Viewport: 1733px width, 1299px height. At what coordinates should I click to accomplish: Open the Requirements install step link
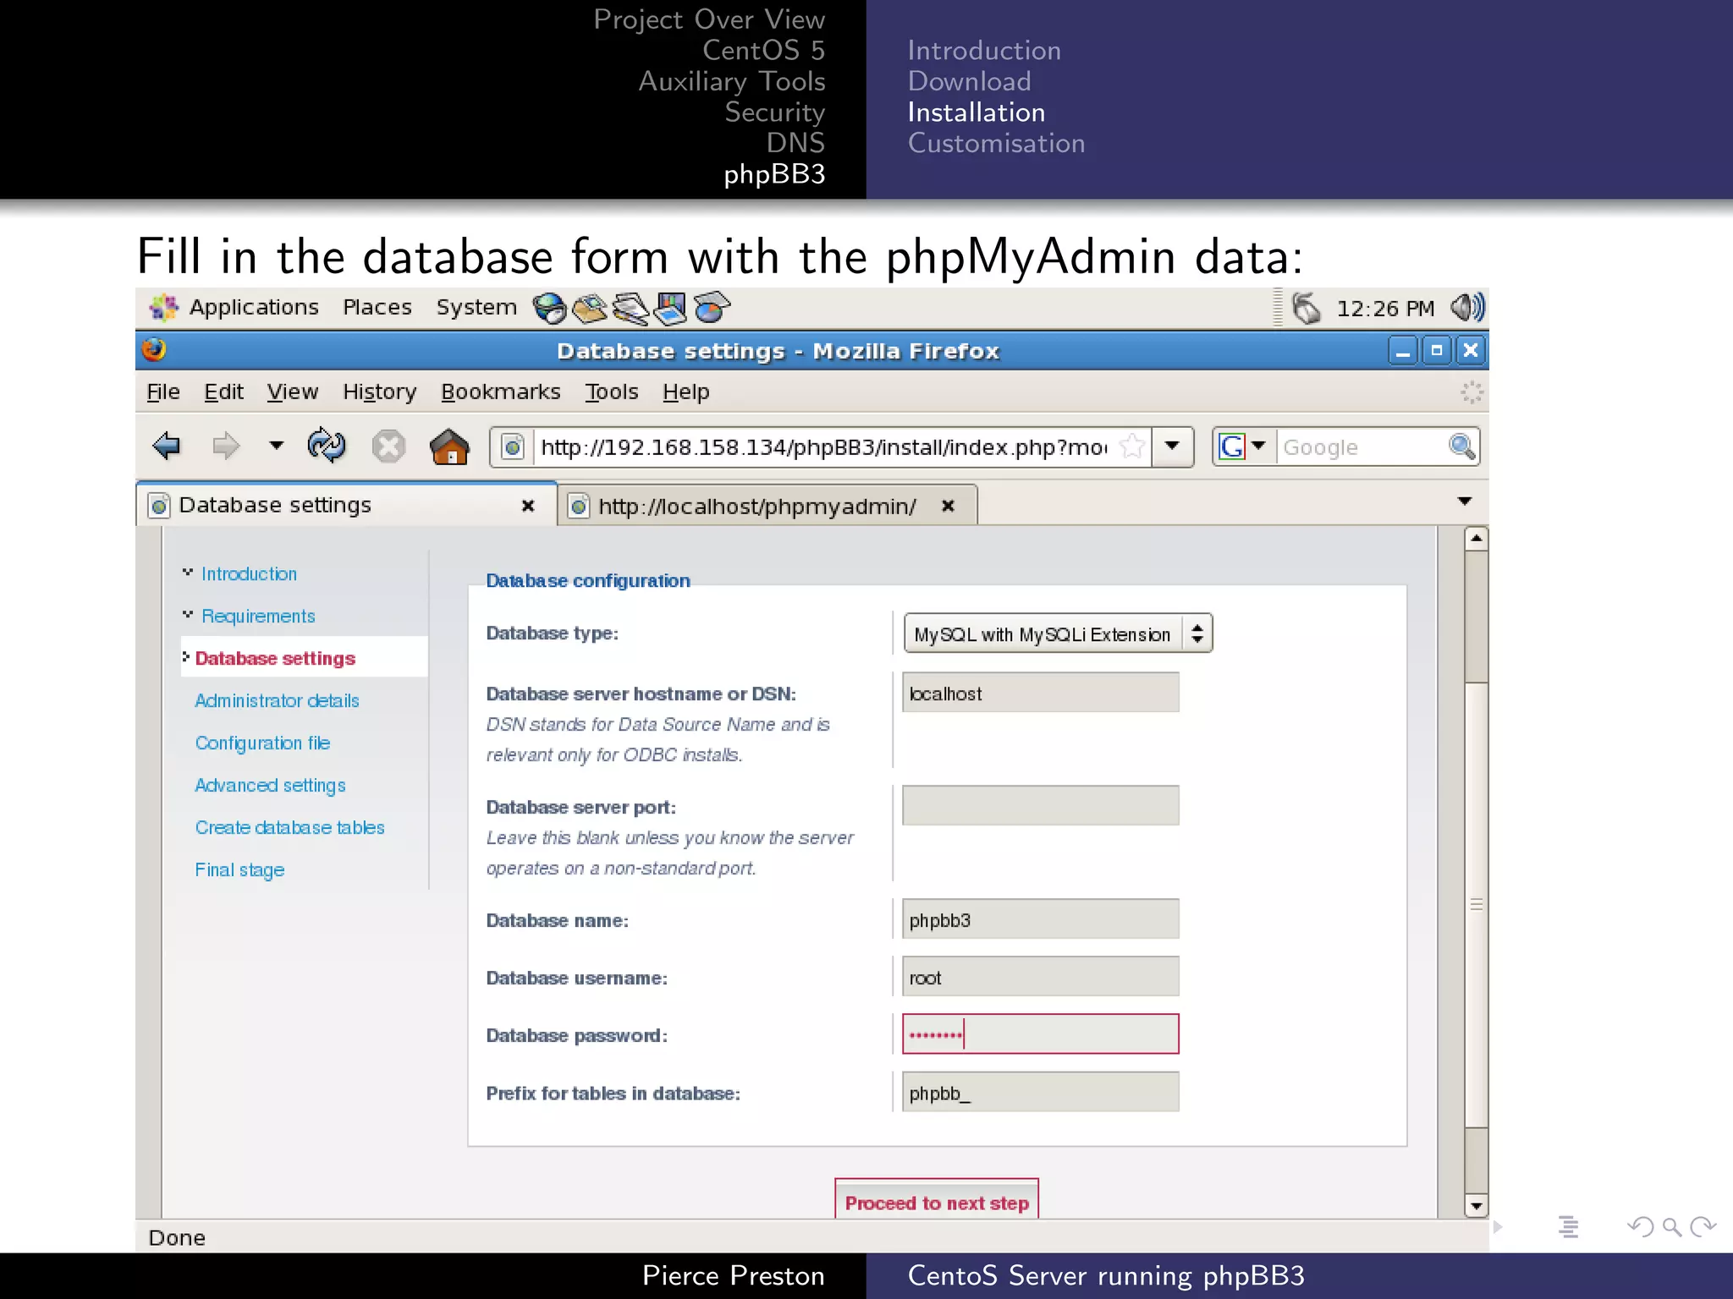pos(258,617)
